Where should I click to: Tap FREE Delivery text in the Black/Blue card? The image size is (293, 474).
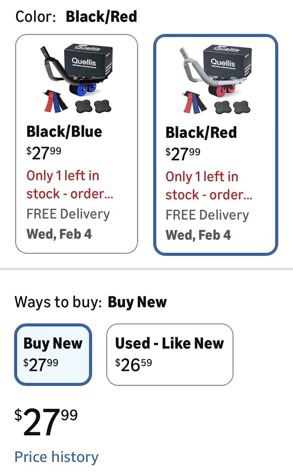(68, 214)
